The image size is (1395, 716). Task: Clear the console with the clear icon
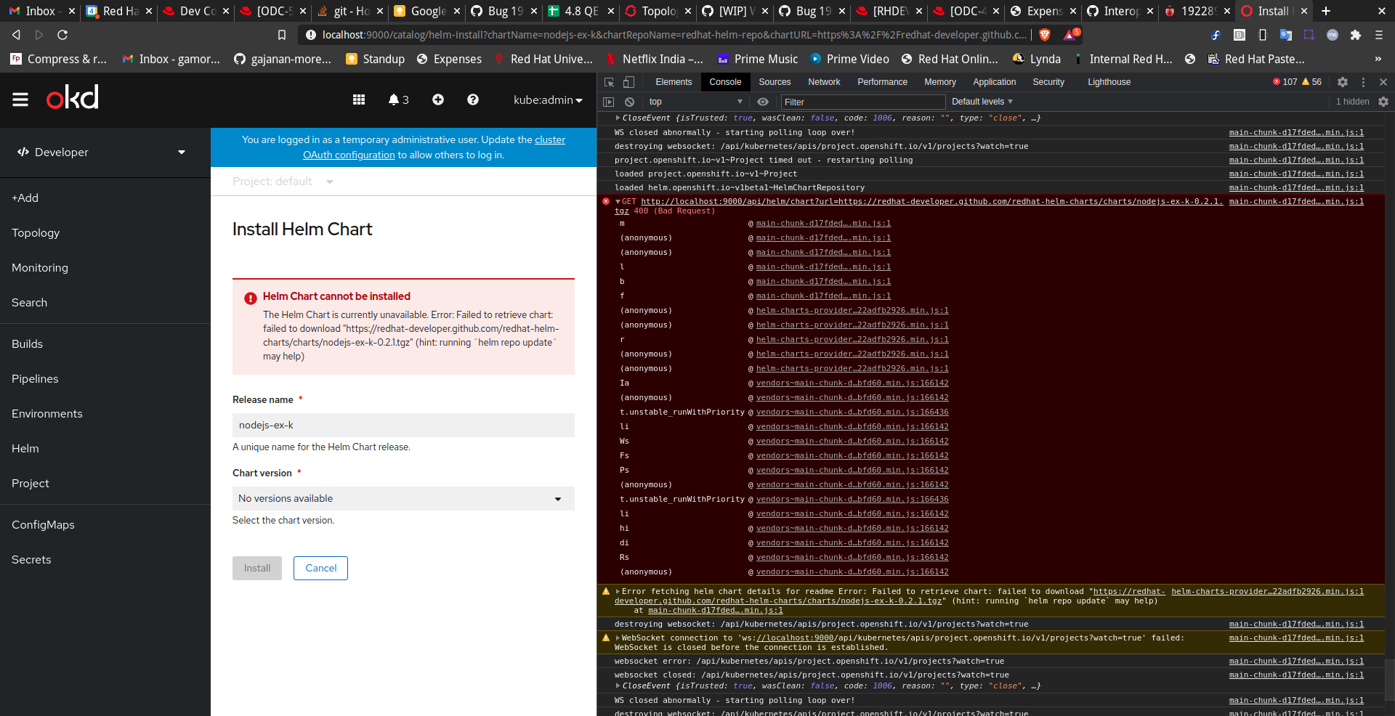pyautogui.click(x=630, y=102)
